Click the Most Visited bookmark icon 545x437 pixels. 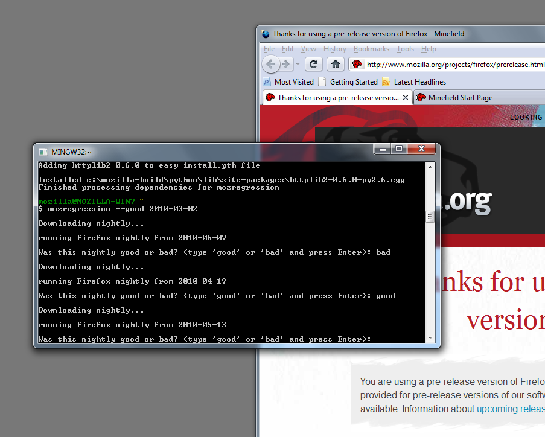(267, 82)
